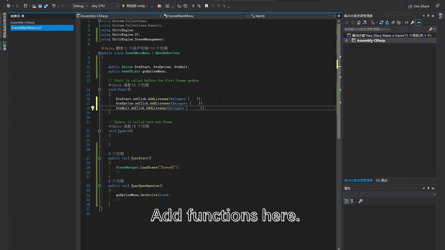Collapse the Start() method code block

click(99, 90)
